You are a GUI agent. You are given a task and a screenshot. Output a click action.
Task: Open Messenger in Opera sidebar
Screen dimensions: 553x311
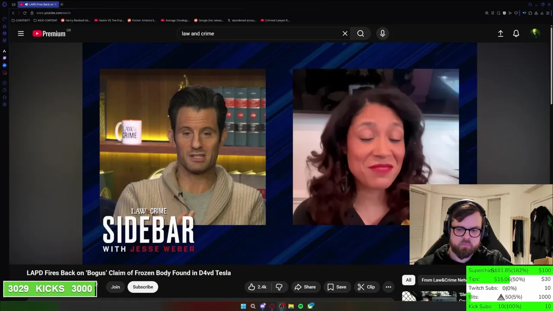4,65
